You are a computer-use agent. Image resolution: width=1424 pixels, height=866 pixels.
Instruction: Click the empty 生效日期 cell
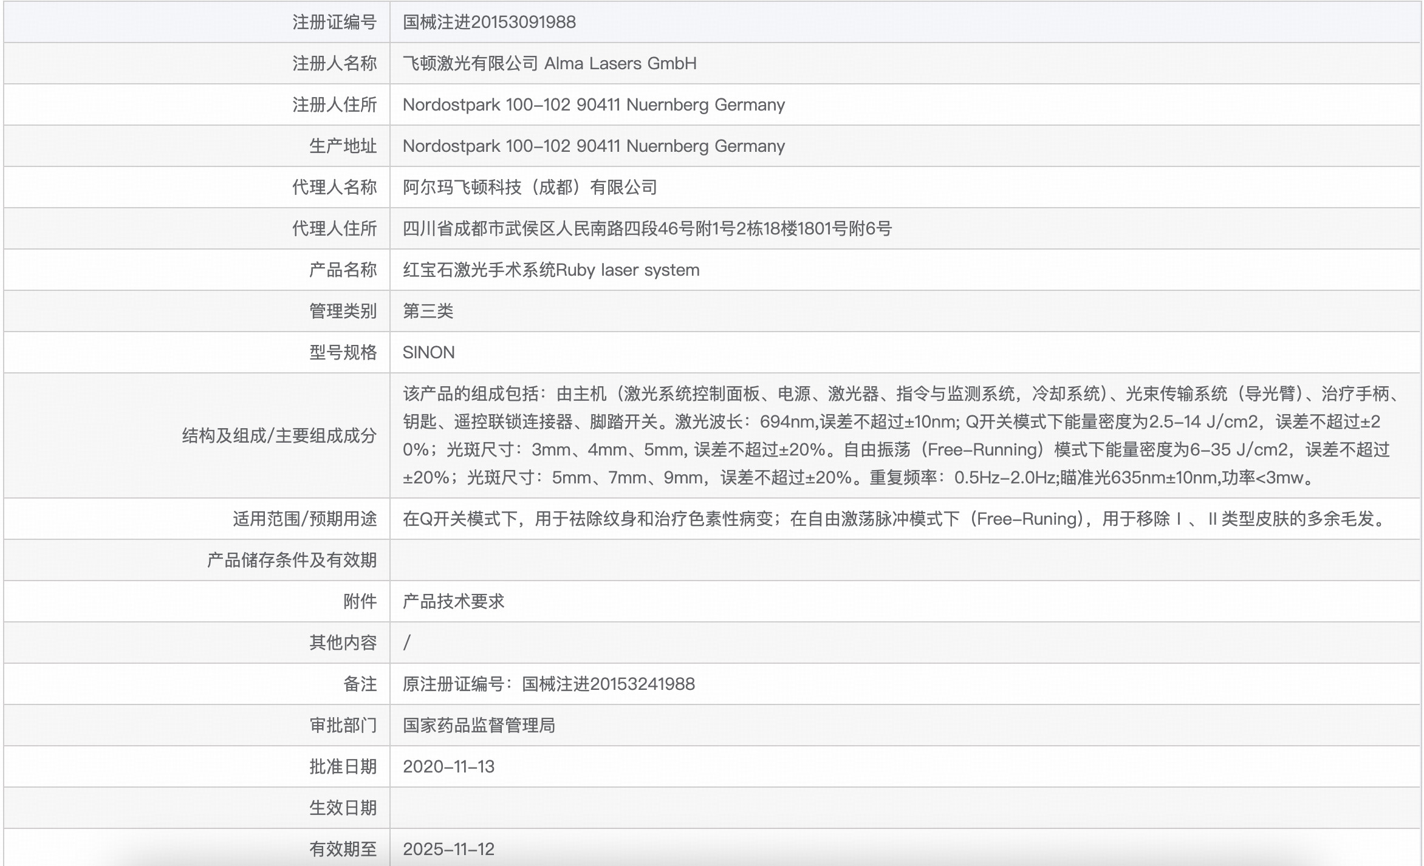click(729, 808)
